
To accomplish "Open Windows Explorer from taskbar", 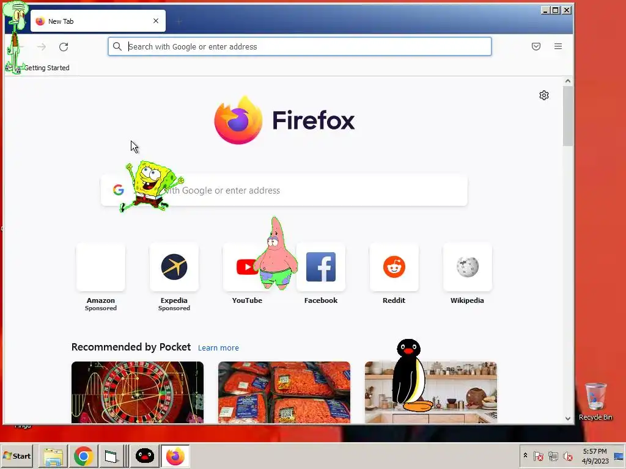I will click(53, 456).
